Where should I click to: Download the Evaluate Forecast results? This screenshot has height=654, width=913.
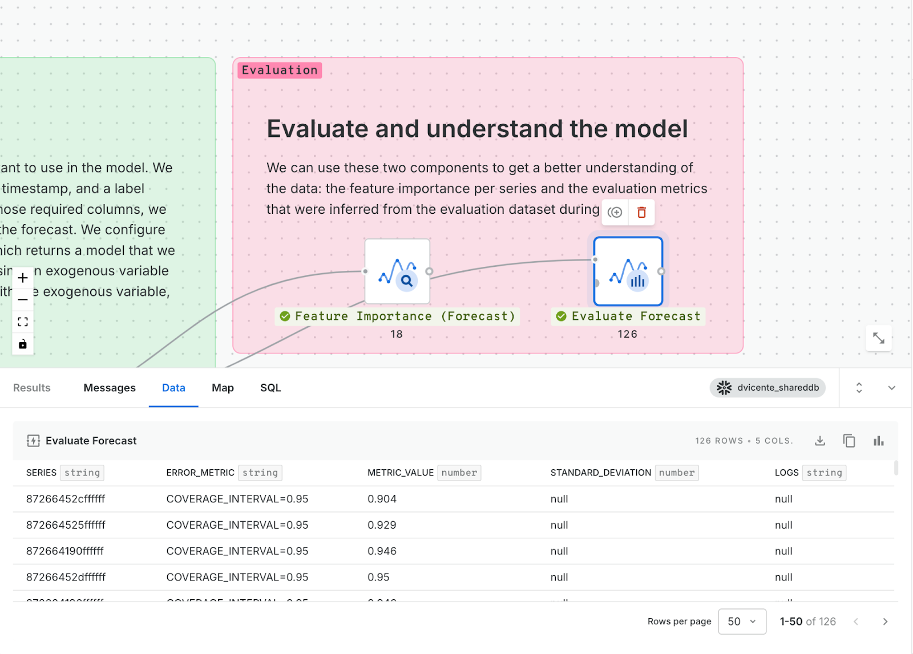pyautogui.click(x=820, y=440)
